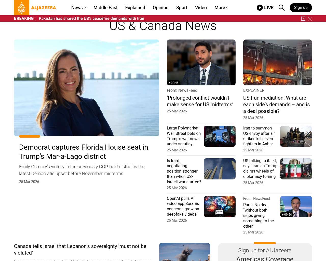Open Democrat captures Florida House seat article
326x261 pixels.
point(84,152)
